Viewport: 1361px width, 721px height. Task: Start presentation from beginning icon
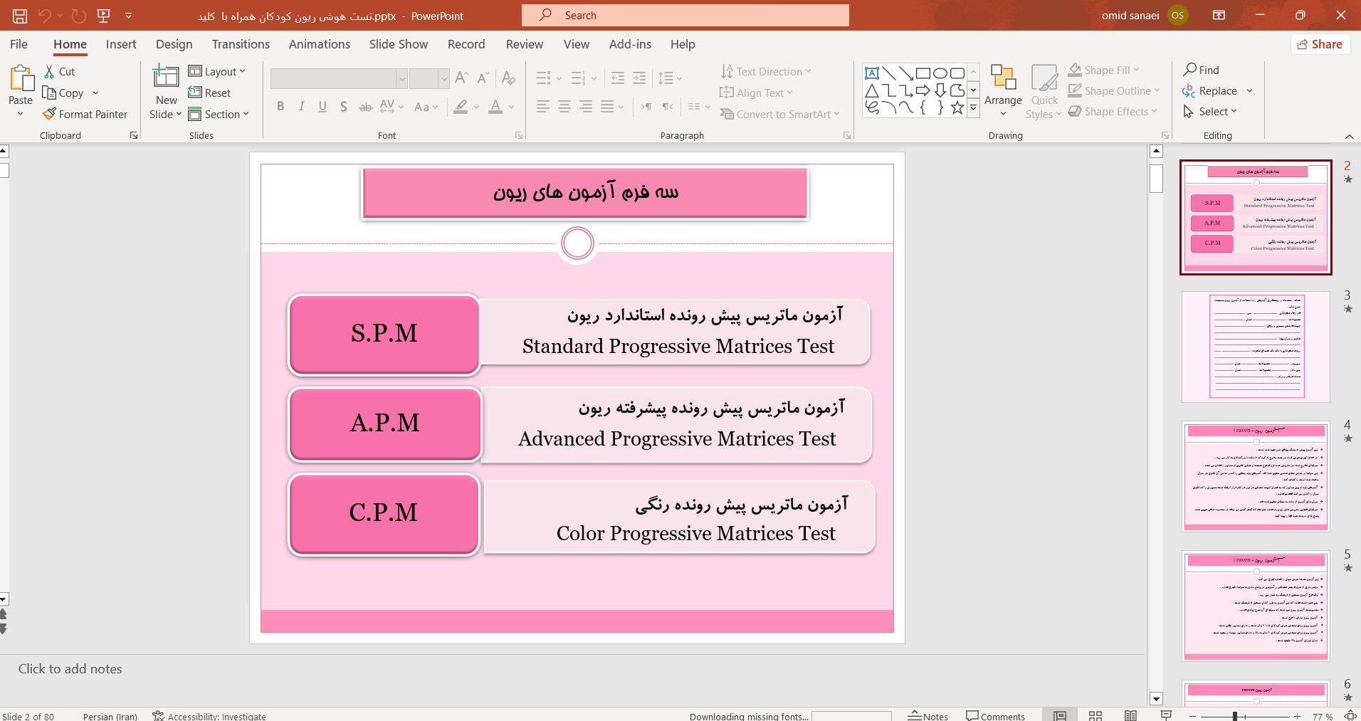pyautogui.click(x=104, y=16)
